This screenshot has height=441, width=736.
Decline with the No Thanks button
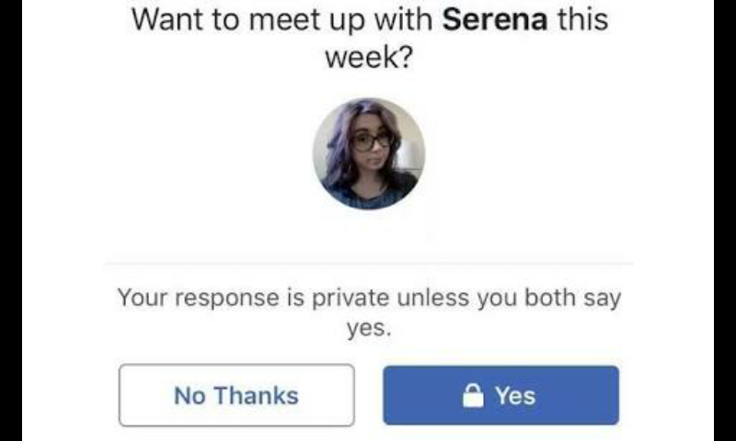click(236, 395)
